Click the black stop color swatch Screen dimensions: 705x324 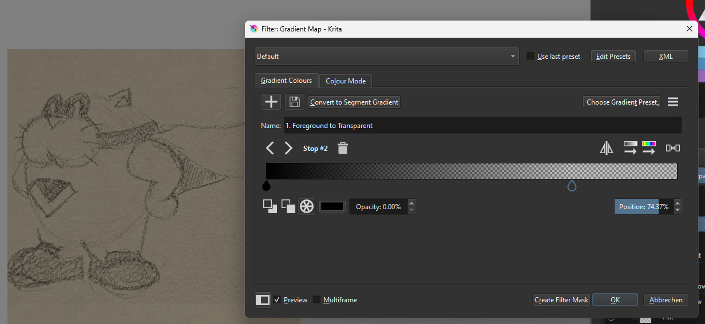[x=332, y=207]
